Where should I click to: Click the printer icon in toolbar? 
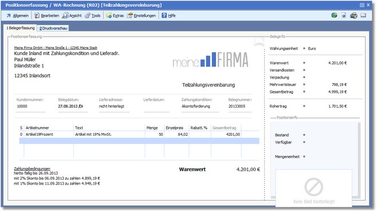[354, 15]
